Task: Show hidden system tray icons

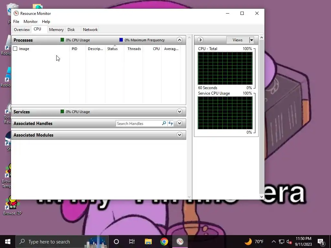Action: tap(273, 242)
